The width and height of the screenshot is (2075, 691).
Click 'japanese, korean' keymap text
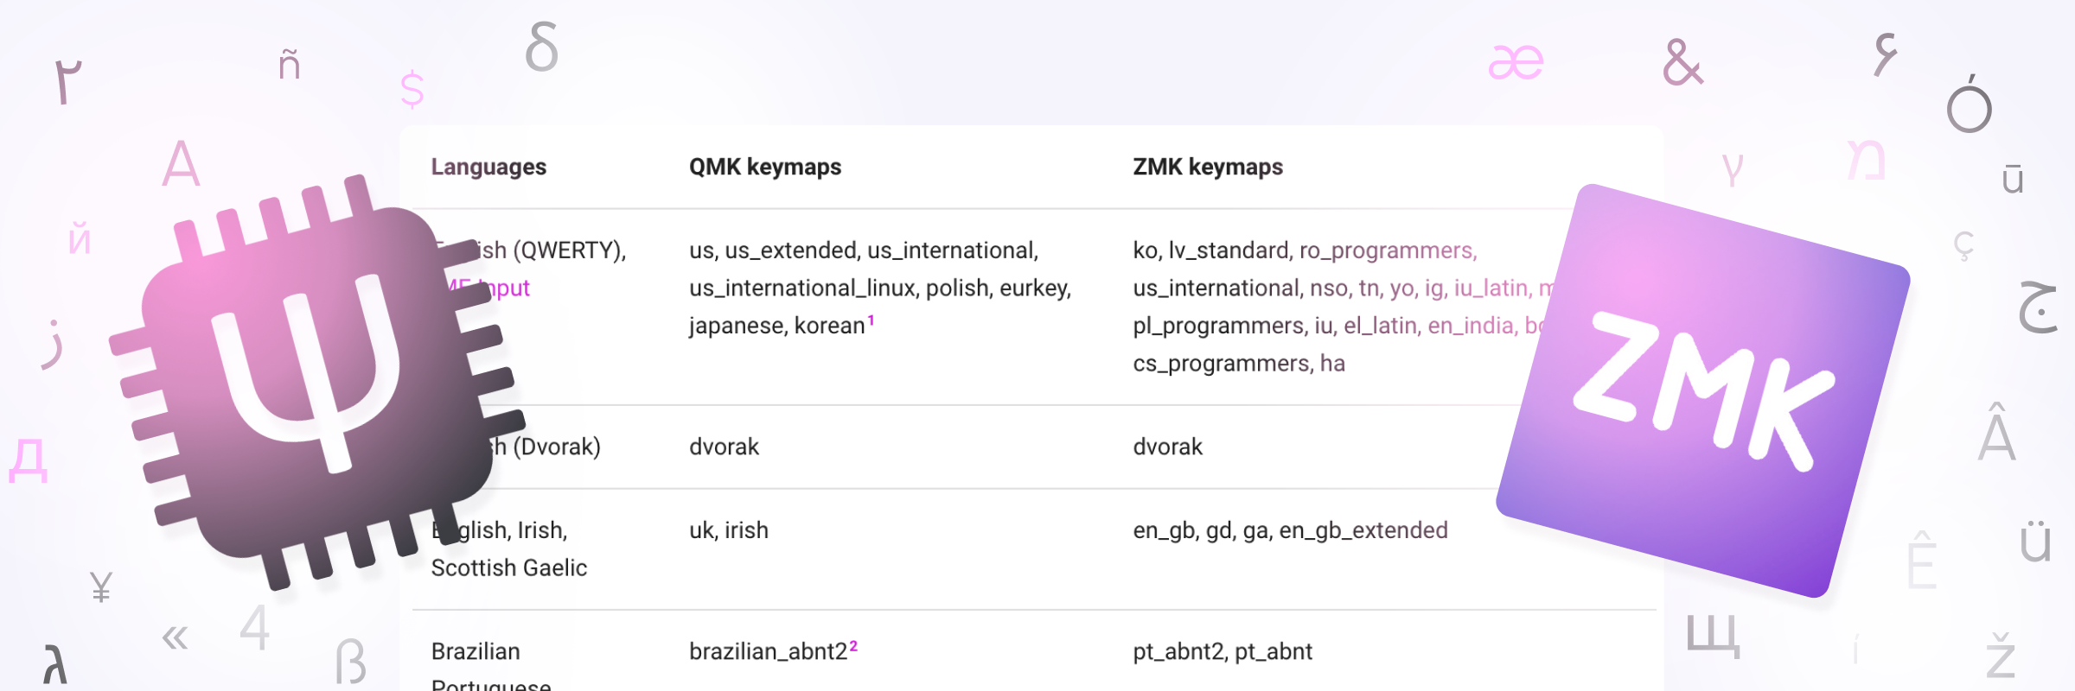pos(777,326)
